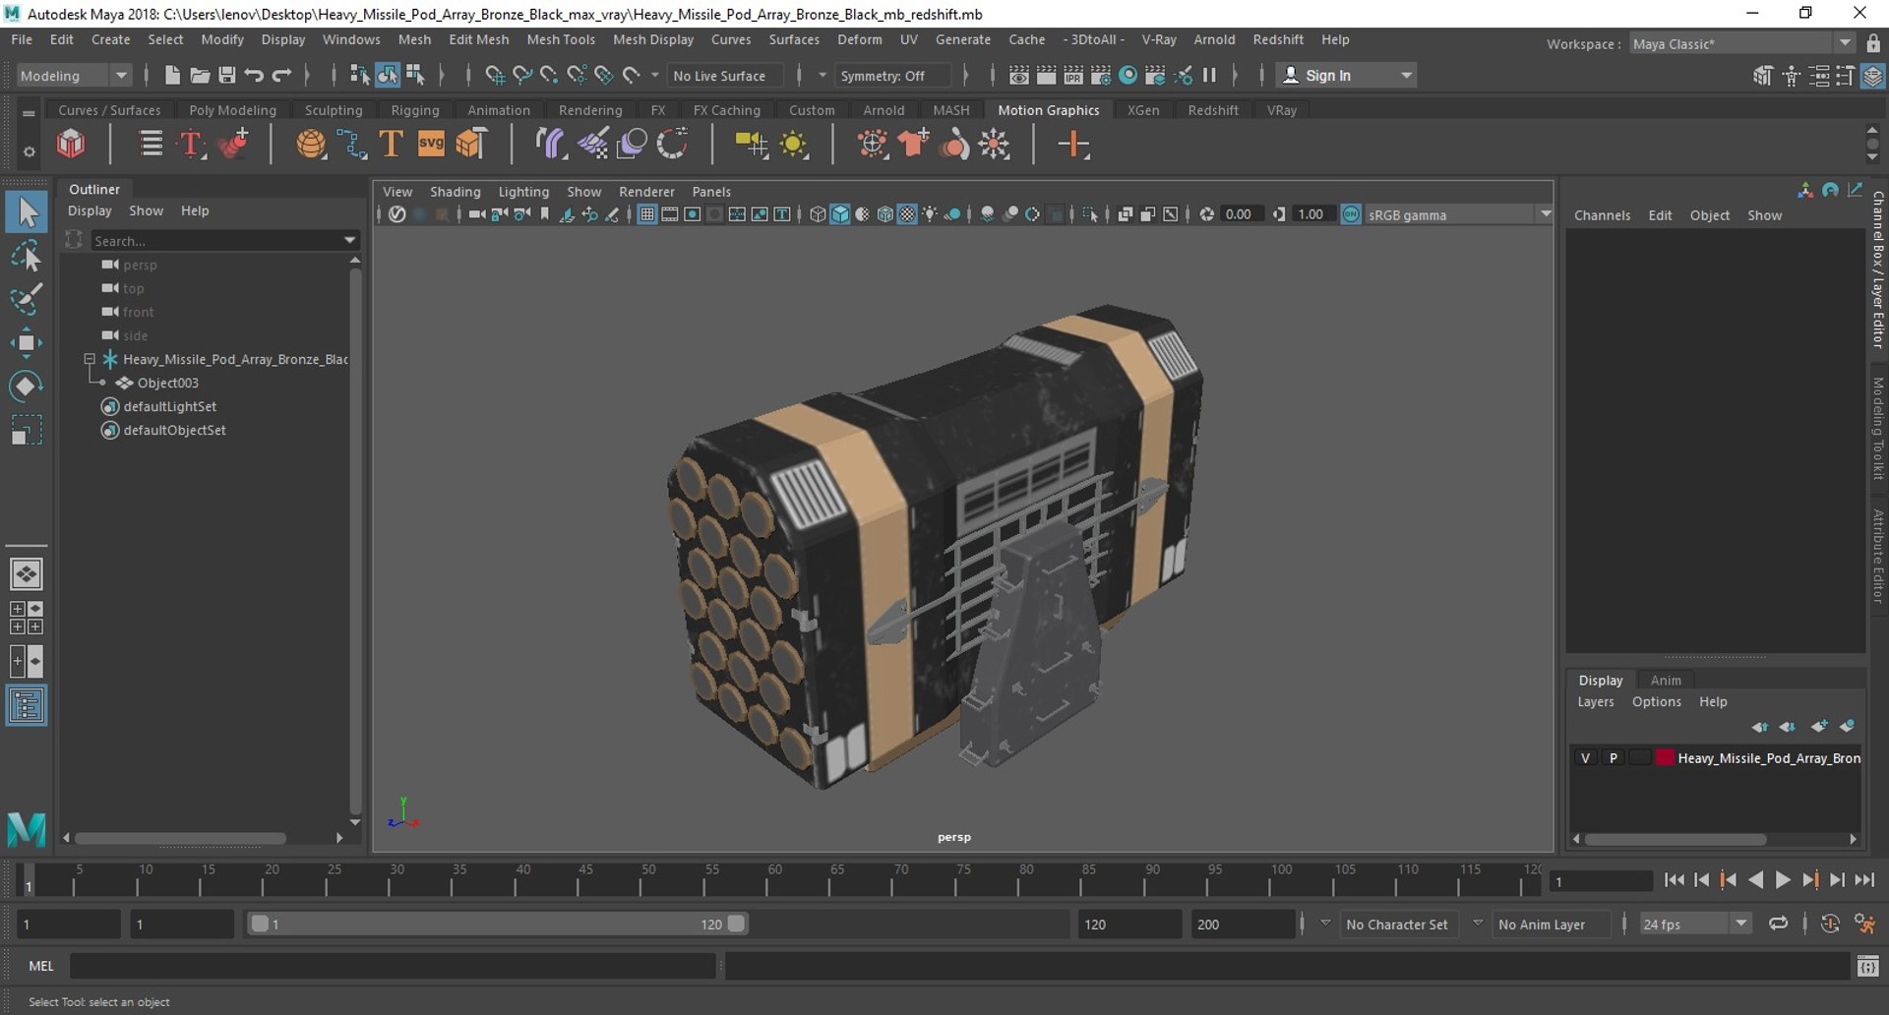The image size is (1889, 1015).
Task: Toggle the layer playback P box
Action: tap(1613, 757)
